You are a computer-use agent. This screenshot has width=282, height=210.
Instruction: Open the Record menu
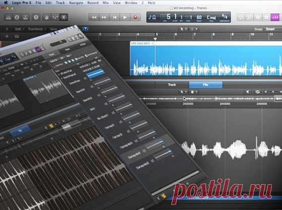pyautogui.click(x=93, y=3)
